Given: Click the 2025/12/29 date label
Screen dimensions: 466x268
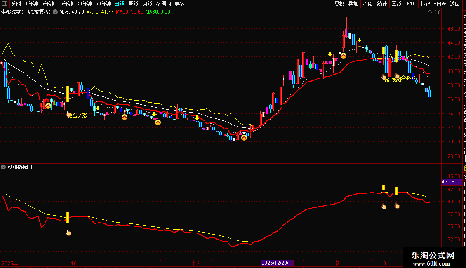Looking at the screenshot, I should [277, 263].
